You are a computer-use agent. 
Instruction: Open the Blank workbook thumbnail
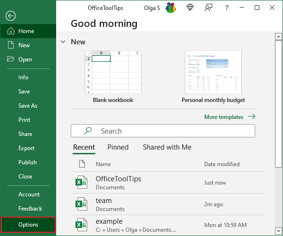coord(113,72)
